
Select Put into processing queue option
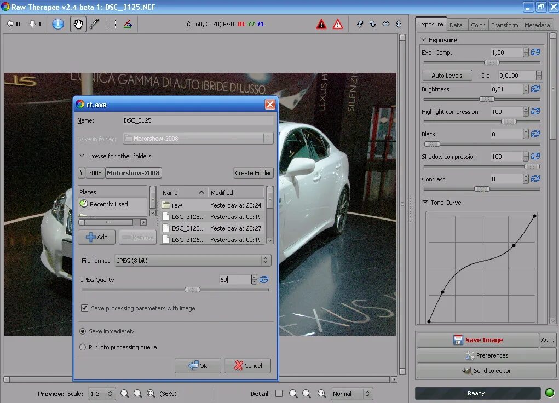[83, 347]
